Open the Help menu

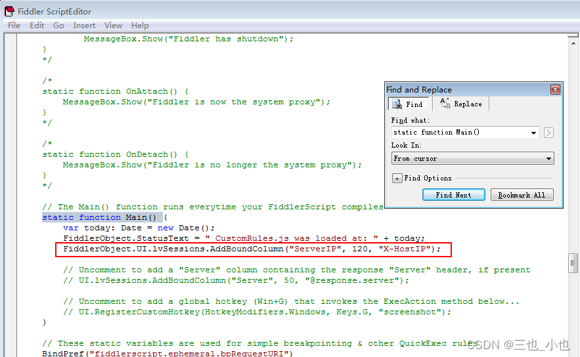[140, 26]
